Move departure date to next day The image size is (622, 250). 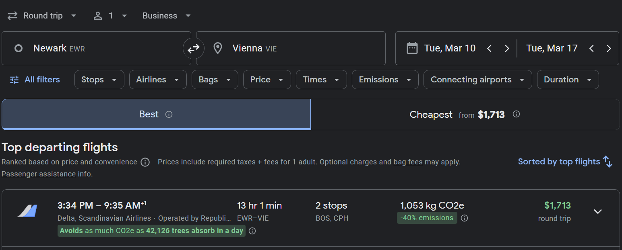click(507, 49)
